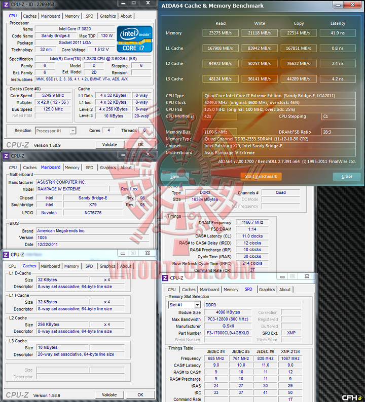The image size is (365, 402).
Task: Click the Bus Speed 125.0 MHz field
Action: pyautogui.click(x=53, y=109)
